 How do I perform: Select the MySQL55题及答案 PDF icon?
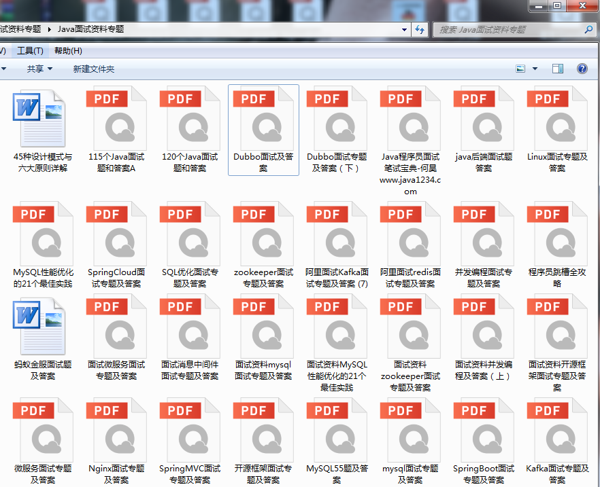coord(337,431)
